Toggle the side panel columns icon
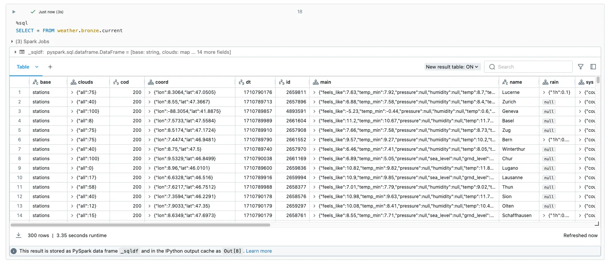Viewport: 611px width, 264px height. (x=593, y=67)
